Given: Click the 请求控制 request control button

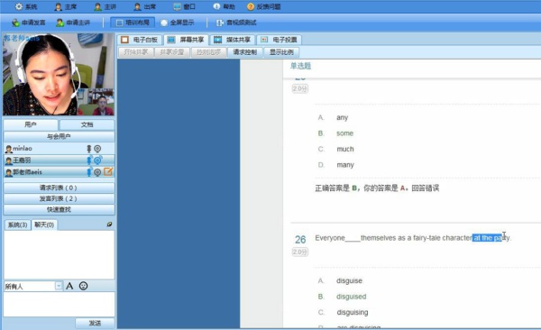Looking at the screenshot, I should pyautogui.click(x=245, y=52).
